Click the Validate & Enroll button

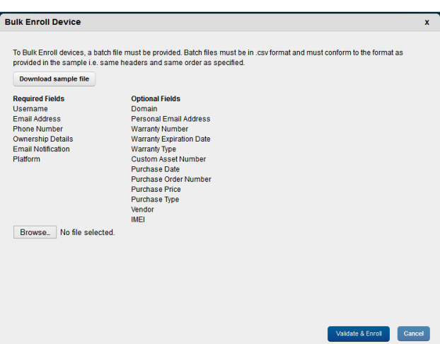(359, 333)
